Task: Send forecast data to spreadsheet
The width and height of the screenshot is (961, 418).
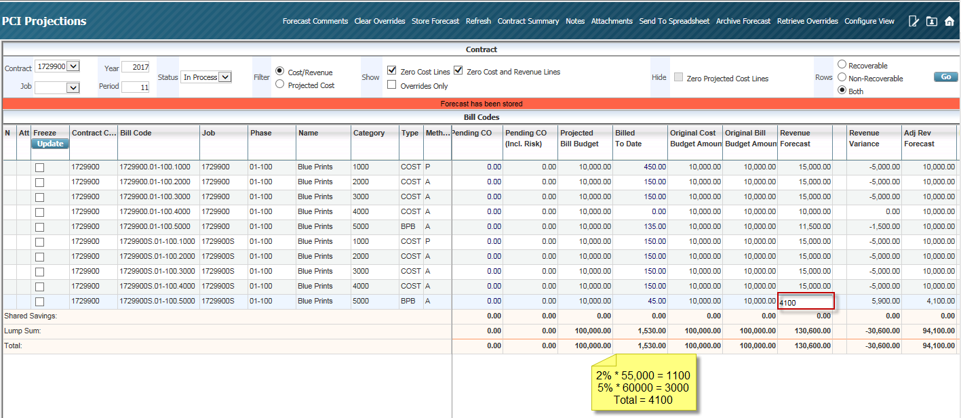Action: [674, 21]
